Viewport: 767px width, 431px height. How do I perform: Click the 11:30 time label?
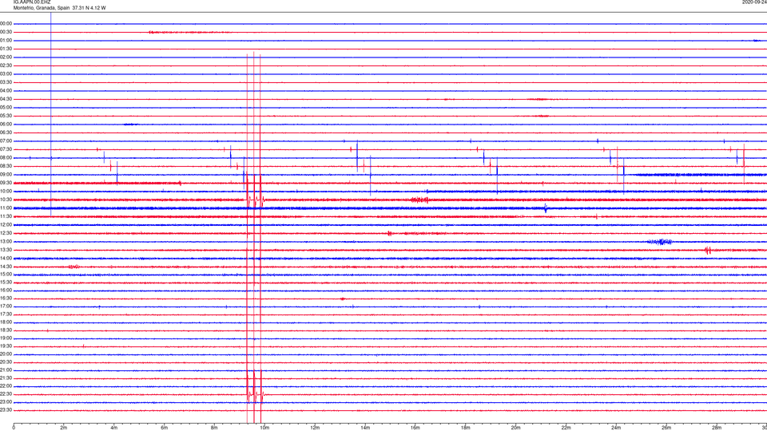tap(6, 216)
